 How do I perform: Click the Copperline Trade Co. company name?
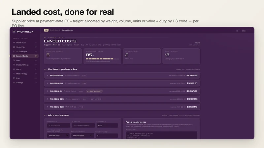point(52,45)
